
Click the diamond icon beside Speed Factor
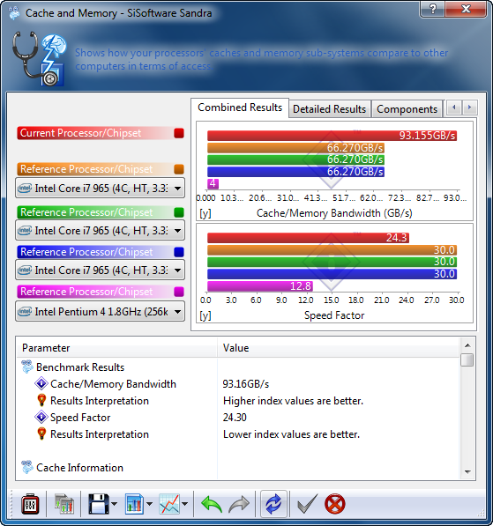pos(41,417)
